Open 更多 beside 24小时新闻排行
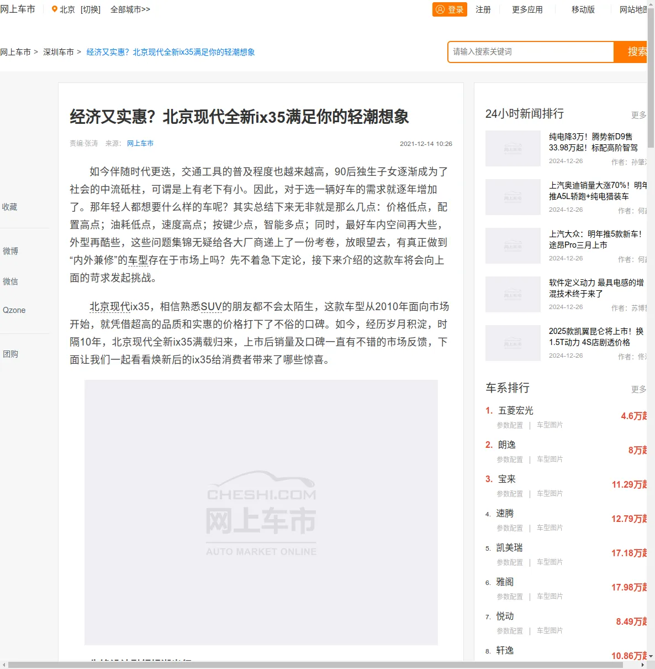 coord(639,115)
